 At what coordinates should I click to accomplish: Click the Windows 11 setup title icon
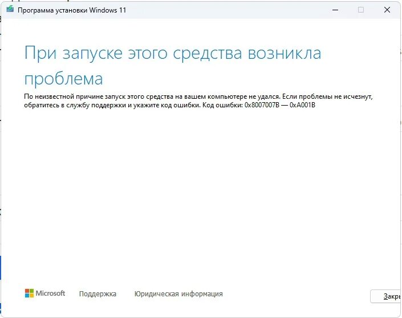[10, 9]
